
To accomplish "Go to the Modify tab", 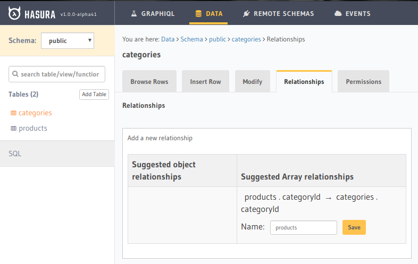I will [252, 82].
